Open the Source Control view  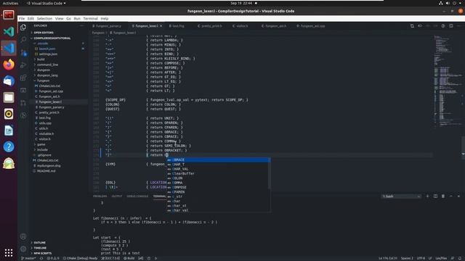tap(23, 53)
